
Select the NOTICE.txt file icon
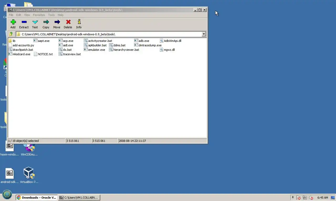point(35,54)
